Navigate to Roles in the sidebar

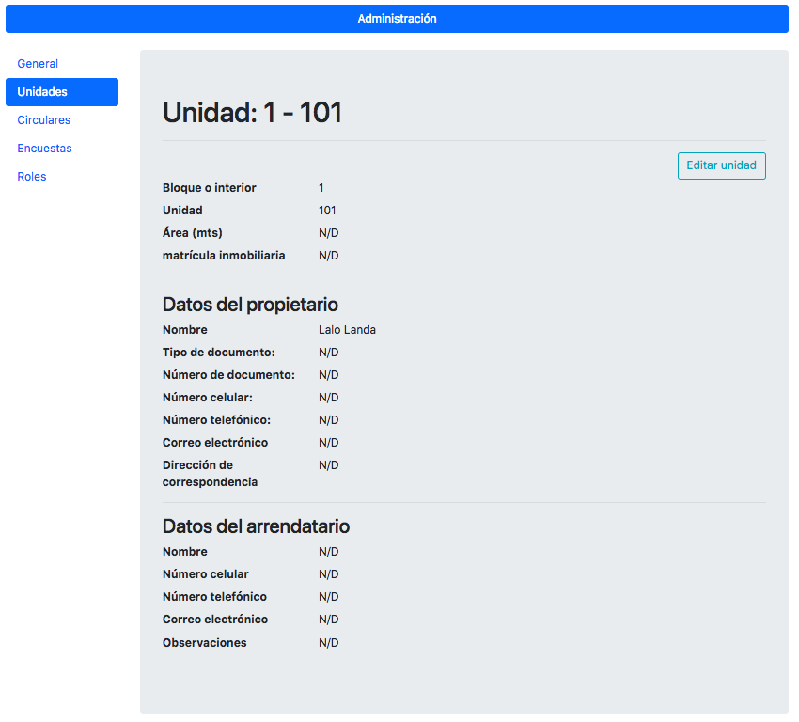(32, 177)
